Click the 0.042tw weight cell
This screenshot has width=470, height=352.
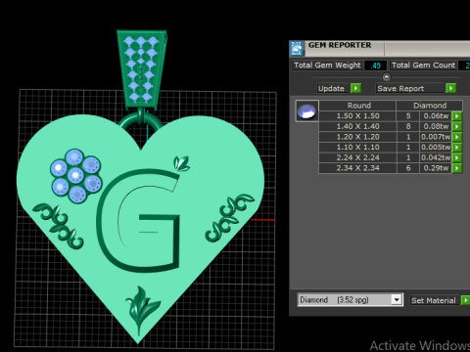[x=436, y=157]
